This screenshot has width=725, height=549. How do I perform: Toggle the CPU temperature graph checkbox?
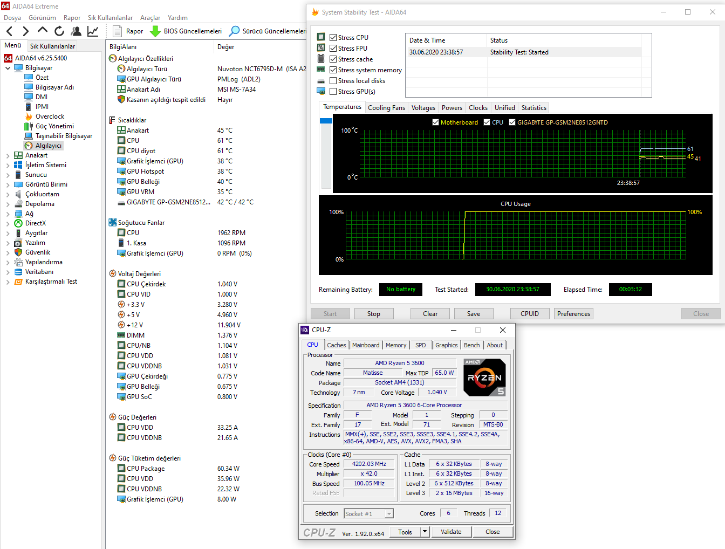[x=487, y=122]
